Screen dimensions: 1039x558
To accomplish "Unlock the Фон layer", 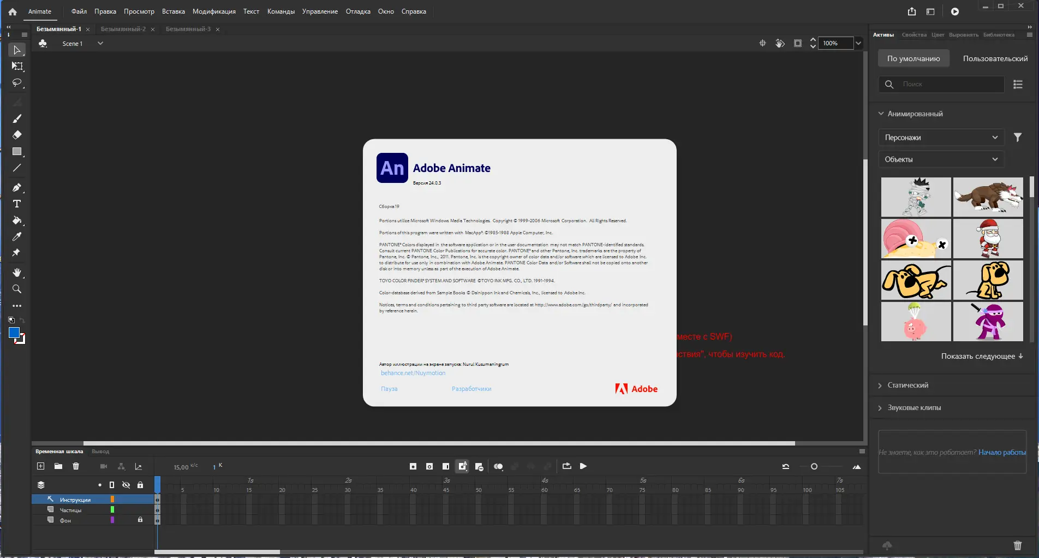I will coord(140,520).
